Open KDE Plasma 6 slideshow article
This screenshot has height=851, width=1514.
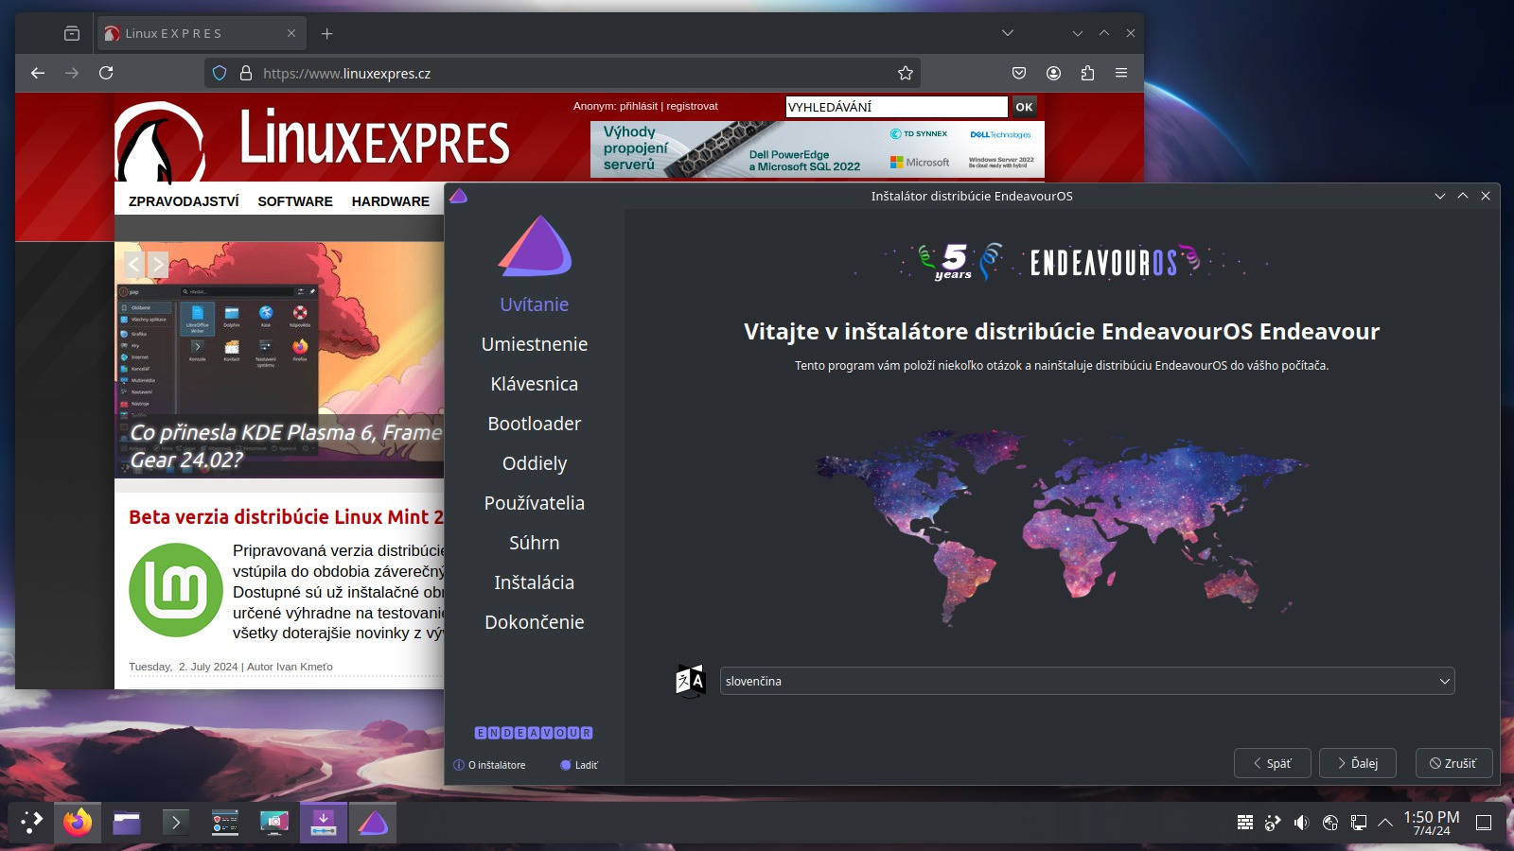[285, 446]
